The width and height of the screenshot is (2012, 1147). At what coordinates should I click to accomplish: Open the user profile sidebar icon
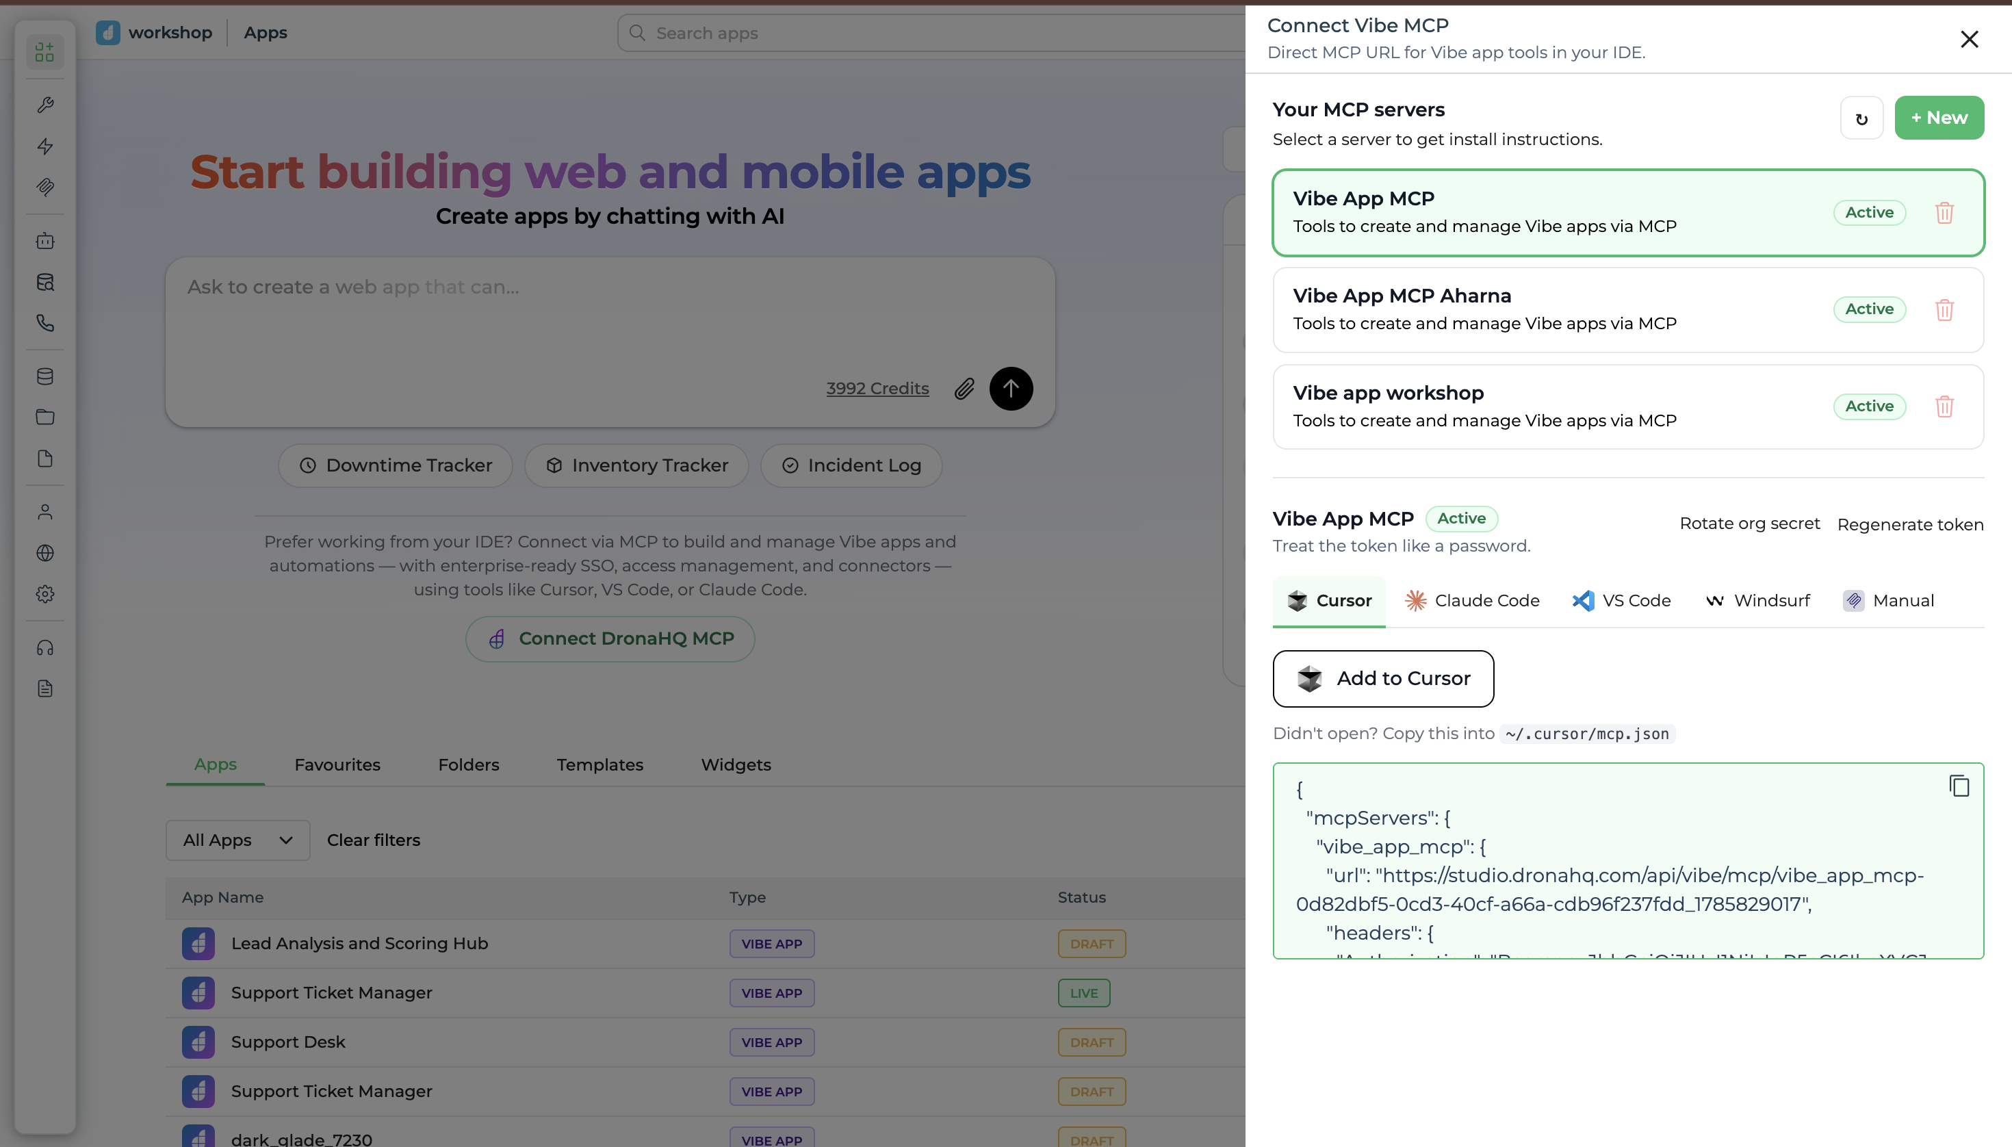tap(45, 512)
